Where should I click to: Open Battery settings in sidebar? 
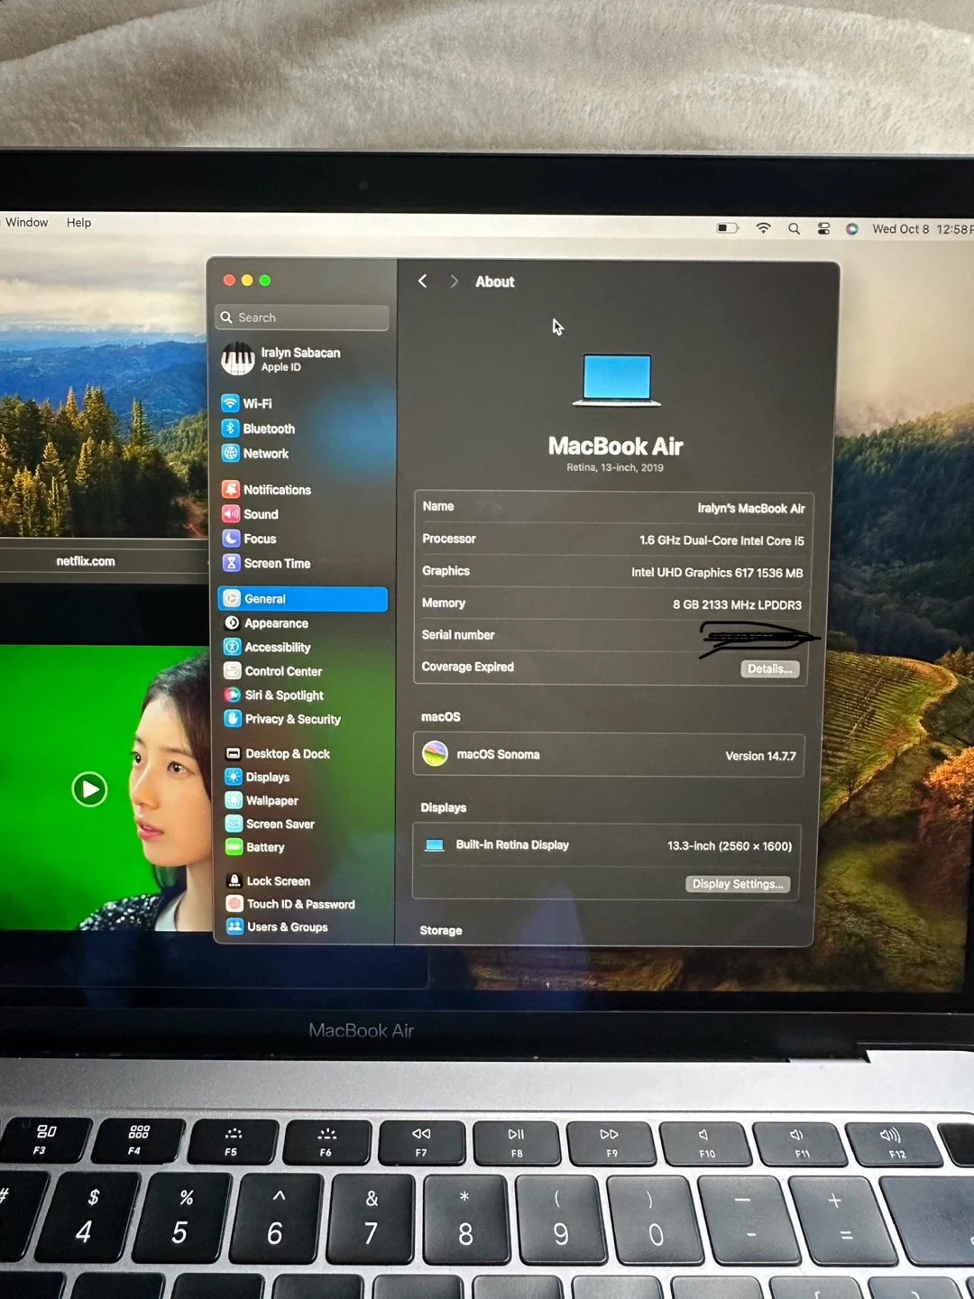[264, 847]
